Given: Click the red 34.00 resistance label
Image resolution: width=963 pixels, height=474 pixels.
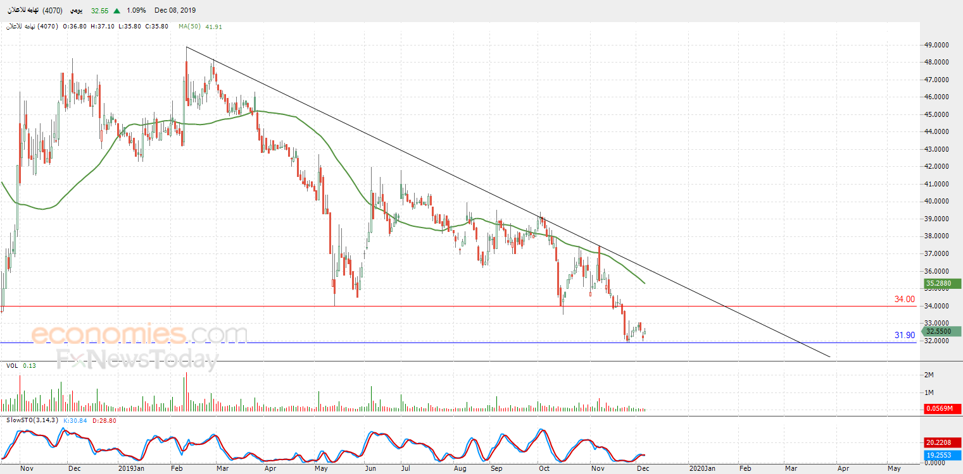Looking at the screenshot, I should tap(904, 300).
